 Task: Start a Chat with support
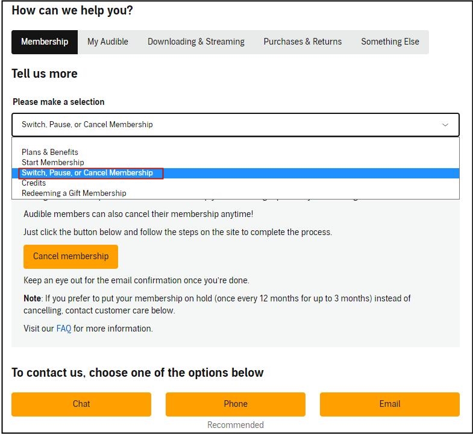(x=81, y=404)
